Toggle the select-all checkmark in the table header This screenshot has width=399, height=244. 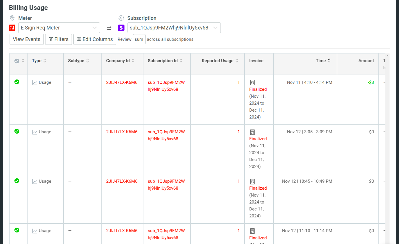point(17,60)
